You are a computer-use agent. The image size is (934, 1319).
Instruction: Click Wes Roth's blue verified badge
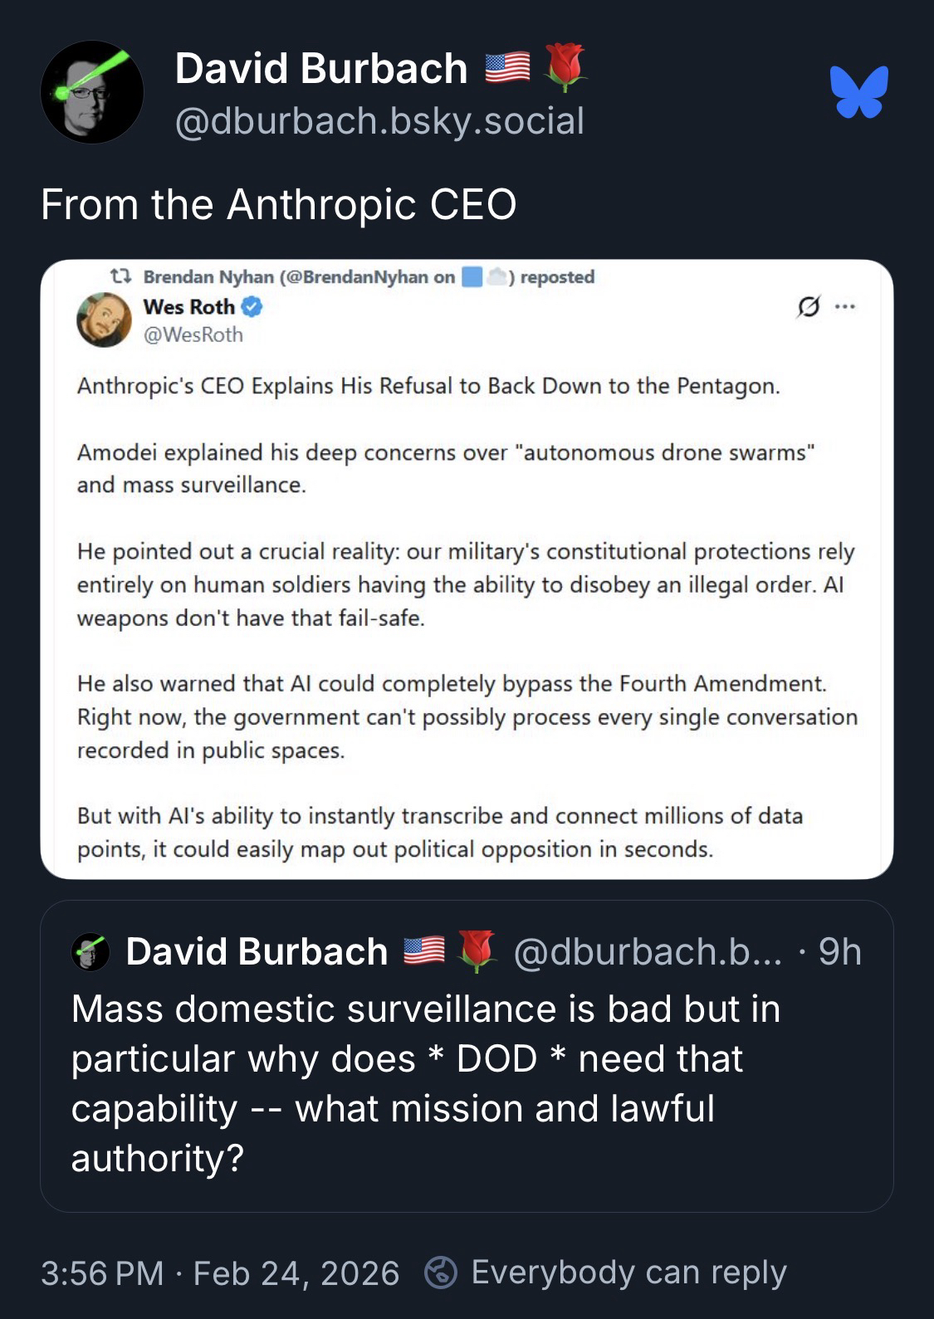click(252, 307)
